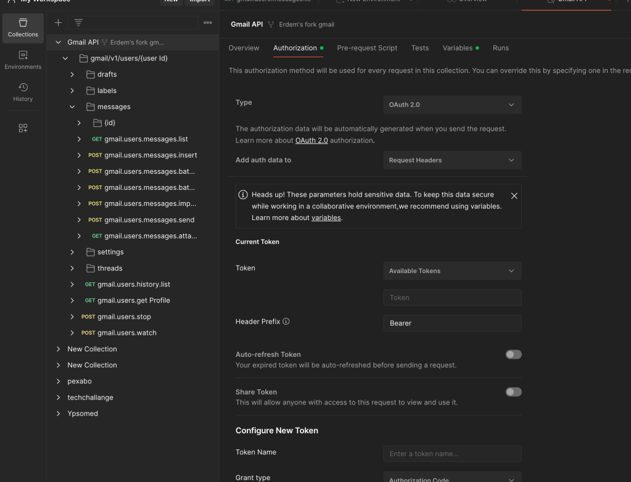Open the gmail.users.messages.atta... request
This screenshot has height=482, width=631.
151,236
